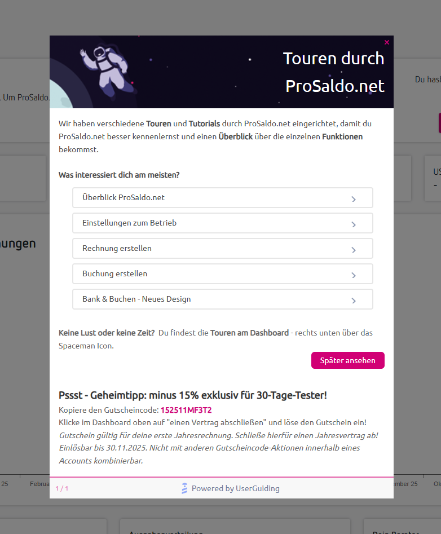Open the Einstellungen zum Betrieb tour
Image resolution: width=441 pixels, height=534 pixels.
(x=223, y=223)
